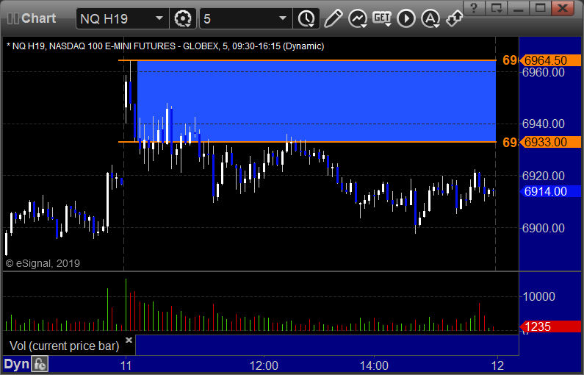The height and width of the screenshot is (375, 584).
Task: Open the time template clock icon
Action: coord(306,18)
